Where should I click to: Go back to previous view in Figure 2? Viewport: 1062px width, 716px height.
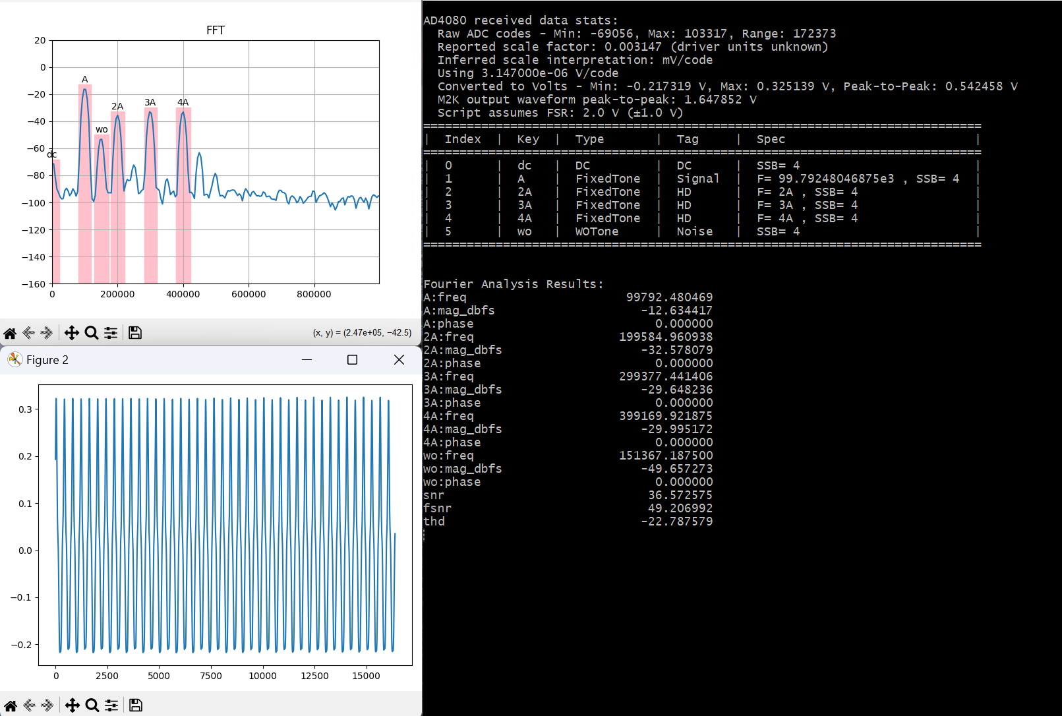tap(29, 705)
